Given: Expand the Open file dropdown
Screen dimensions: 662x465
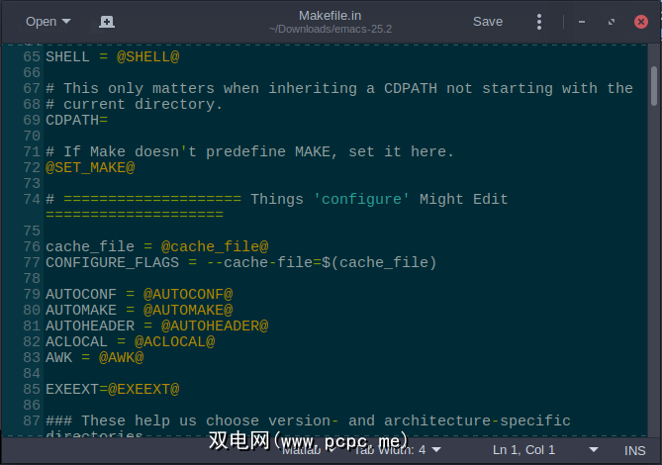Looking at the screenshot, I should pos(47,22).
